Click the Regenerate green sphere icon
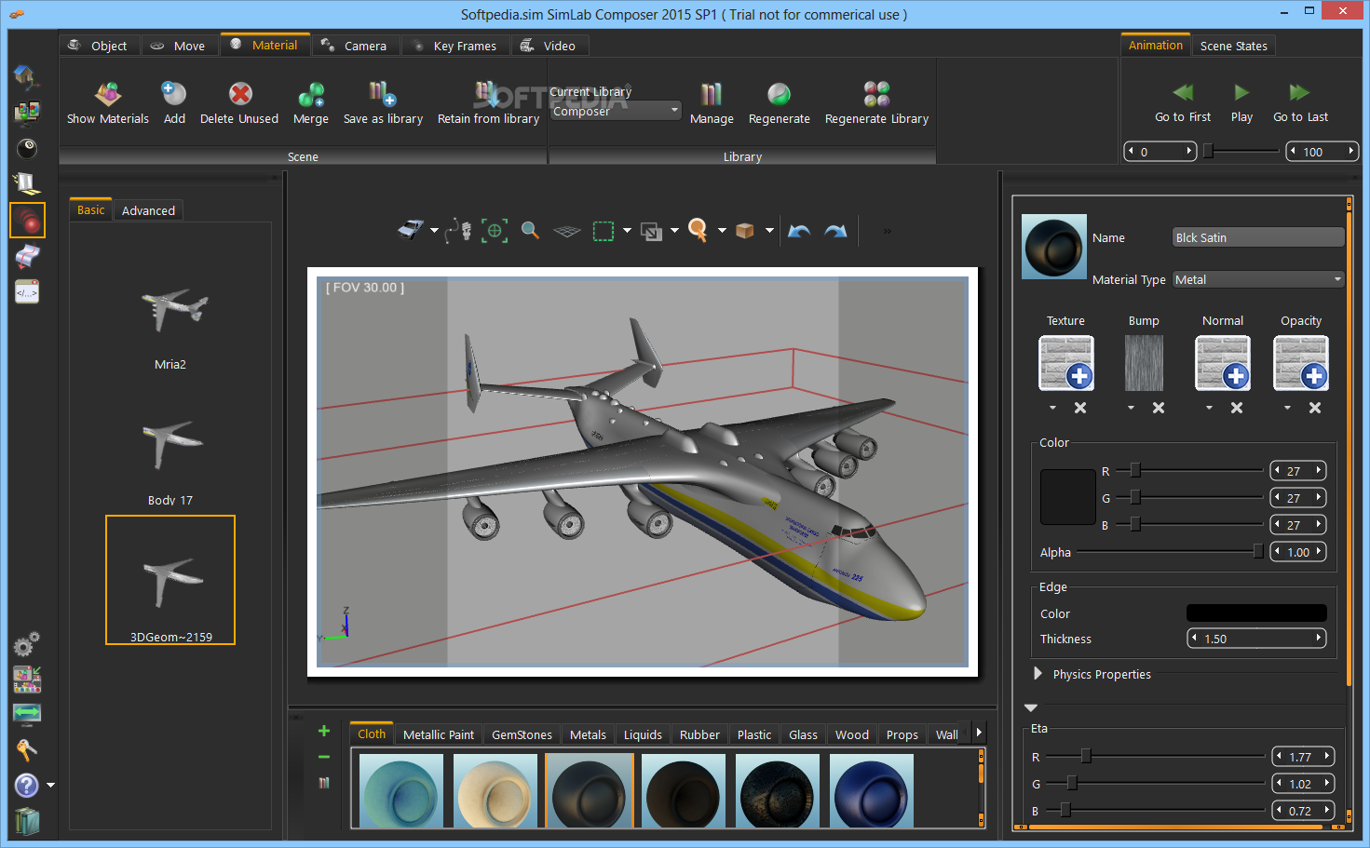1370x848 pixels. 779,94
